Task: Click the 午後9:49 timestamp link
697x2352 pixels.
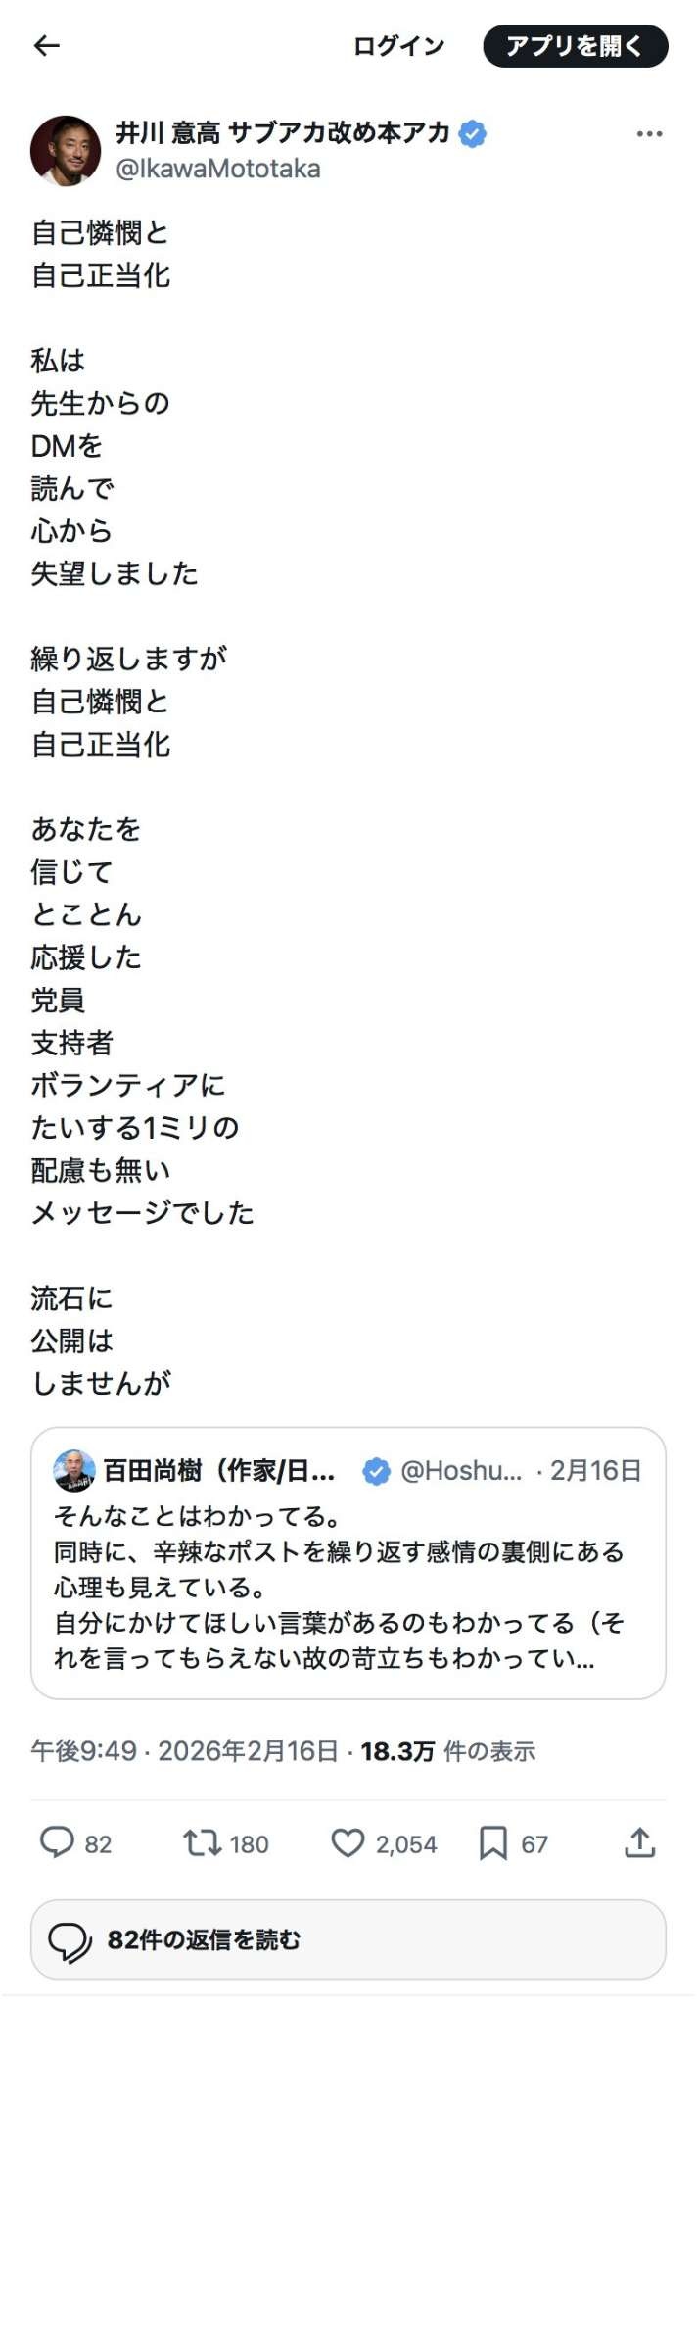Action: click(x=83, y=1751)
